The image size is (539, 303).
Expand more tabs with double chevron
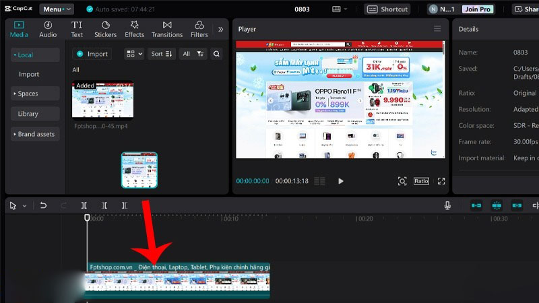tap(221, 30)
